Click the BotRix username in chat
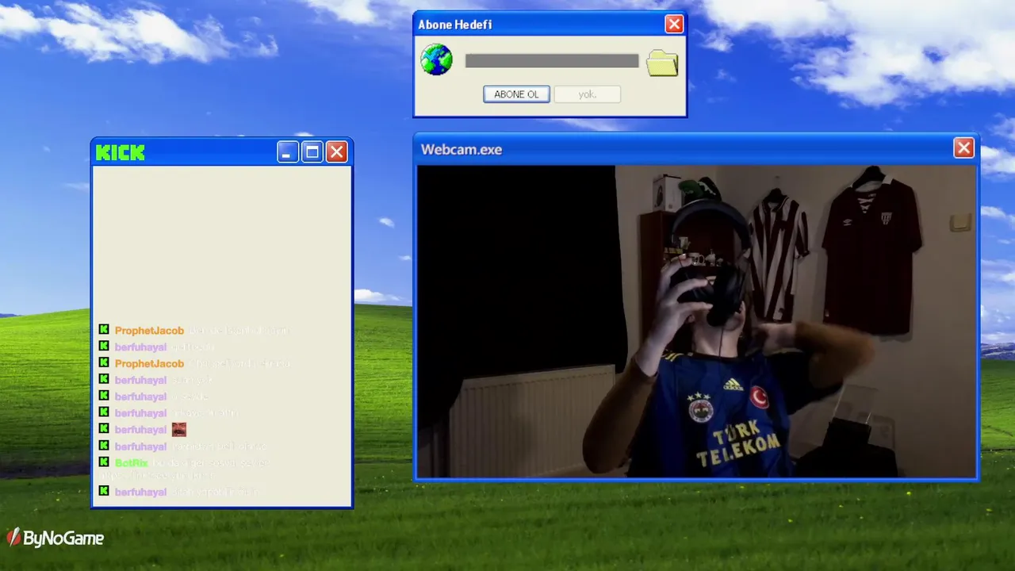 (x=132, y=462)
